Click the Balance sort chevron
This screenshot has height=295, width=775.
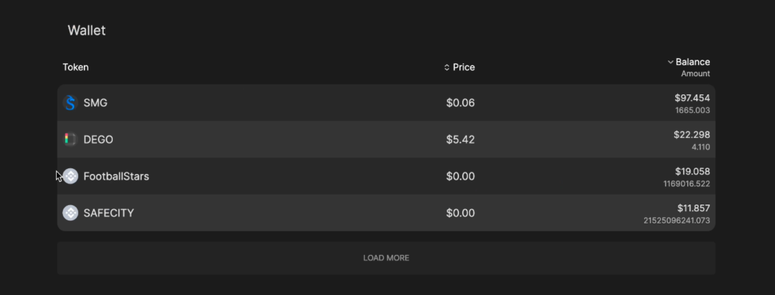671,62
